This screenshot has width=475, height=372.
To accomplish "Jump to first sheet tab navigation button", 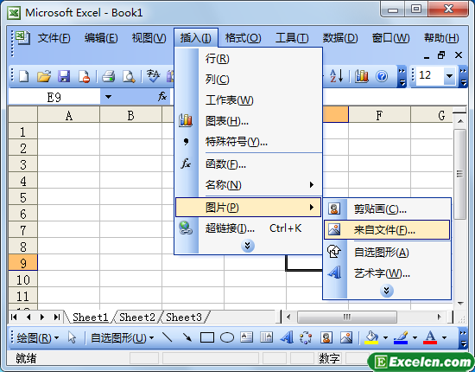I will 14,317.
